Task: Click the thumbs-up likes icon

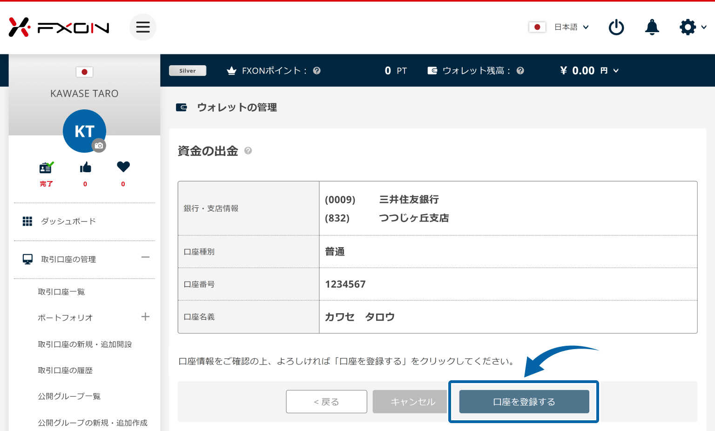Action: [x=85, y=167]
